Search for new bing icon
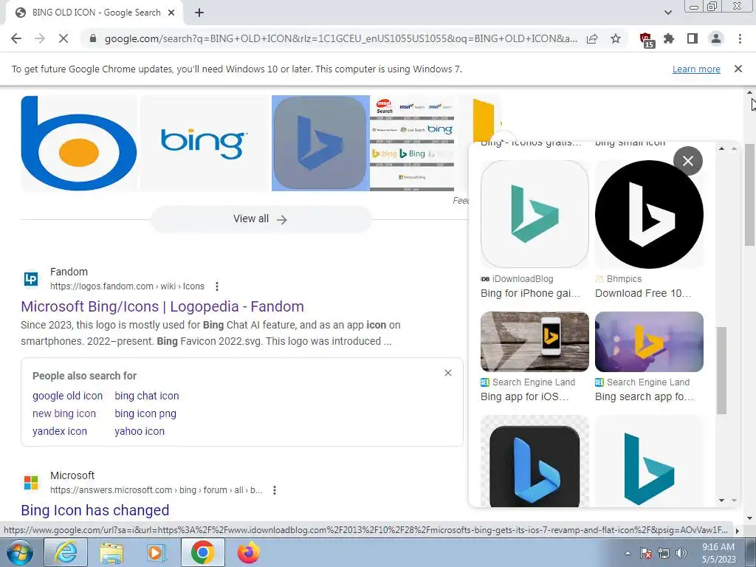The width and height of the screenshot is (756, 567). tap(64, 413)
